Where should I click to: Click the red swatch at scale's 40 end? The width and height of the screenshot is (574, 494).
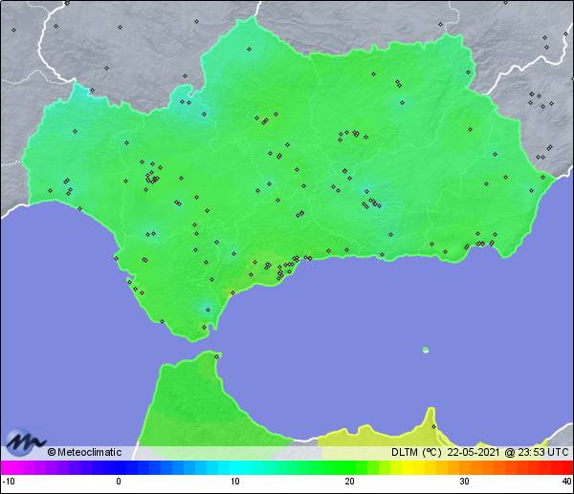(x=566, y=468)
